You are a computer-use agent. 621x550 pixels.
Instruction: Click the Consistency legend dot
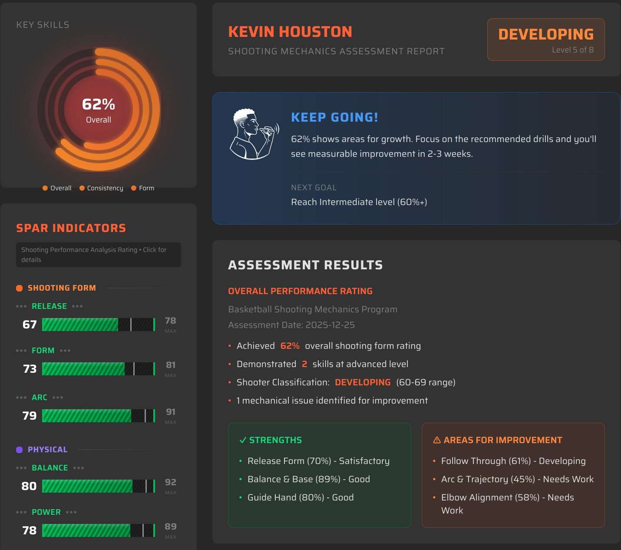pyautogui.click(x=82, y=188)
